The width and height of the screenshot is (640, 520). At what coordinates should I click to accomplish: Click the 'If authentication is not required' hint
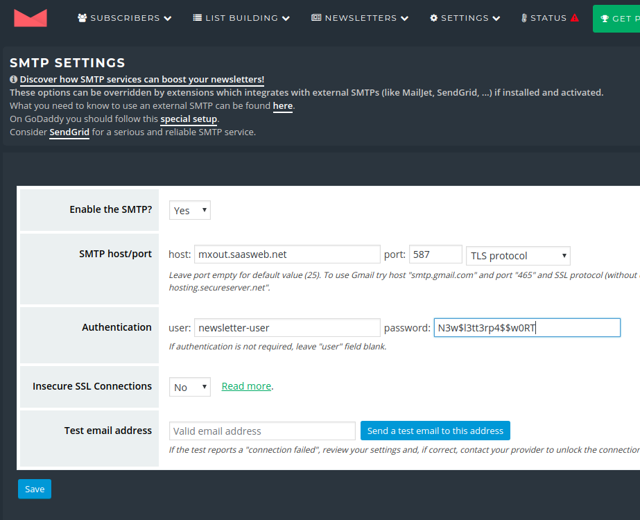pos(277,347)
